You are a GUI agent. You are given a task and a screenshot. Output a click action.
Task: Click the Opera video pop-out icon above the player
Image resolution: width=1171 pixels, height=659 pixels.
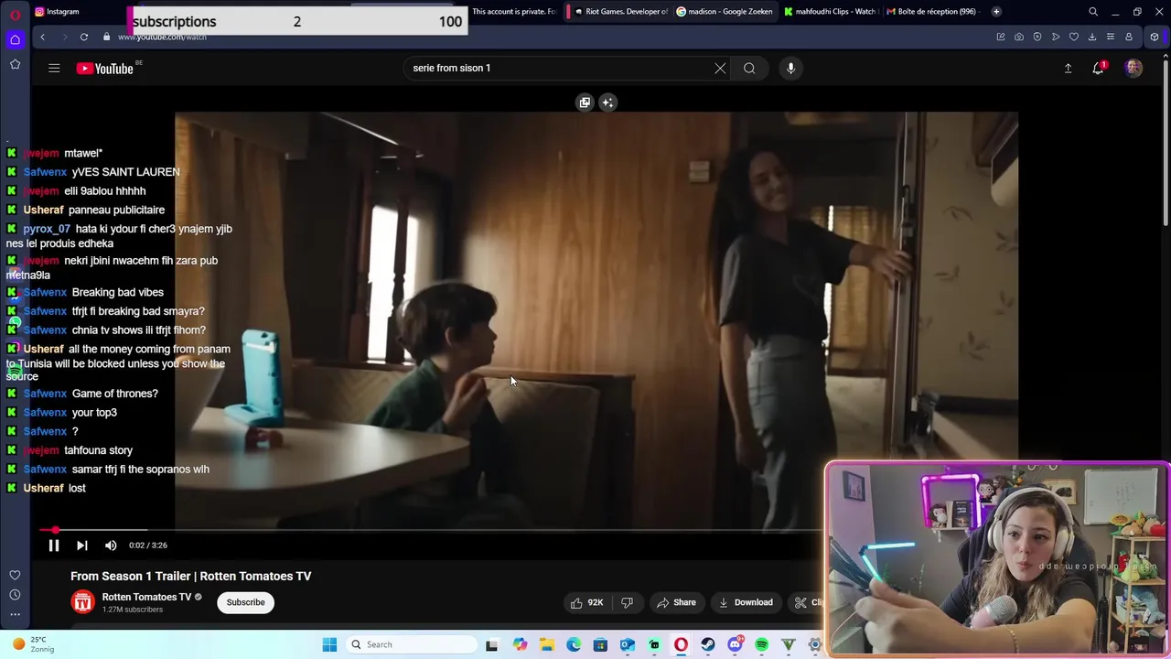point(585,103)
